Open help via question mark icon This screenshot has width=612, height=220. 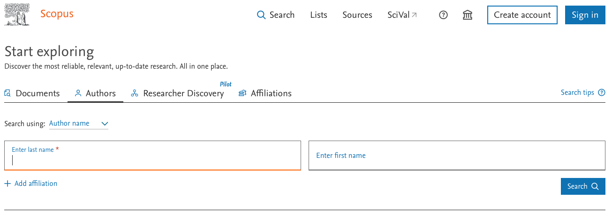click(x=443, y=15)
